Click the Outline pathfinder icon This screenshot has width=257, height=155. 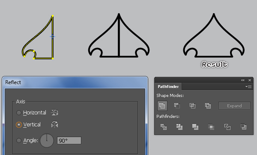(227, 127)
